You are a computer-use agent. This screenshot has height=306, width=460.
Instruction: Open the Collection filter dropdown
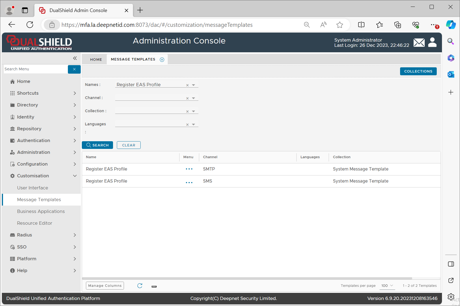[193, 111]
